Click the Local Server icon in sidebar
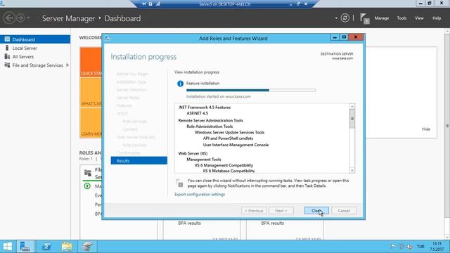The width and height of the screenshot is (450, 253). (x=7, y=48)
